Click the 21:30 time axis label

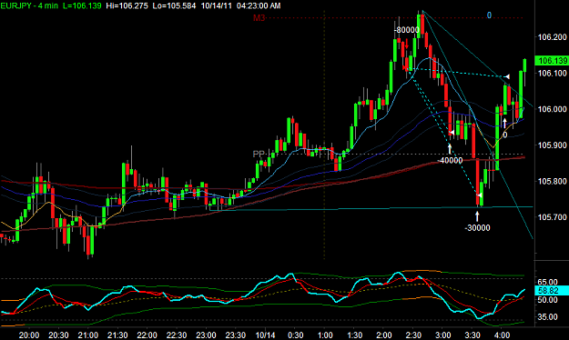click(x=117, y=335)
